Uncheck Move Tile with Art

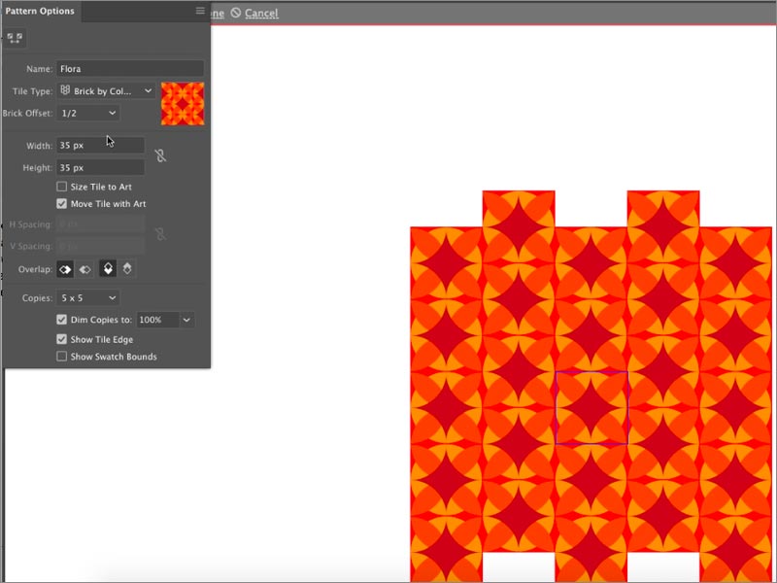tap(62, 204)
